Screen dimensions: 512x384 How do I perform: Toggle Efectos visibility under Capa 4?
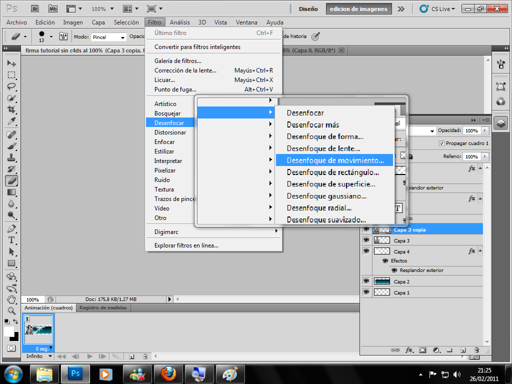click(385, 261)
